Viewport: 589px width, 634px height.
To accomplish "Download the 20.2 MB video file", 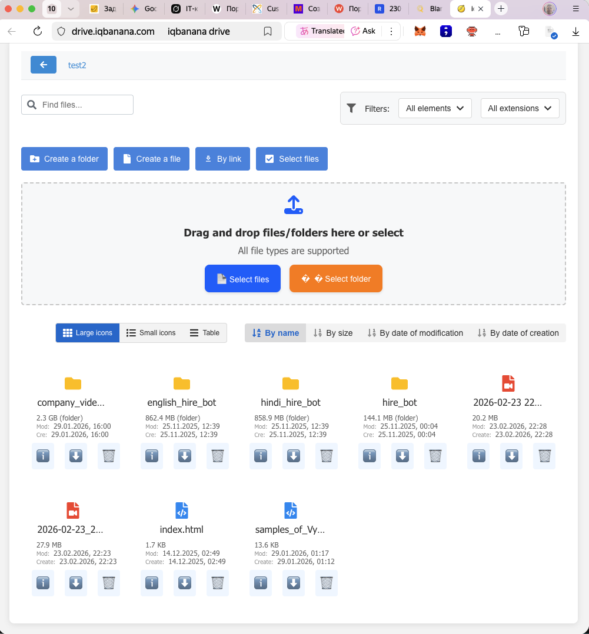I will (511, 456).
